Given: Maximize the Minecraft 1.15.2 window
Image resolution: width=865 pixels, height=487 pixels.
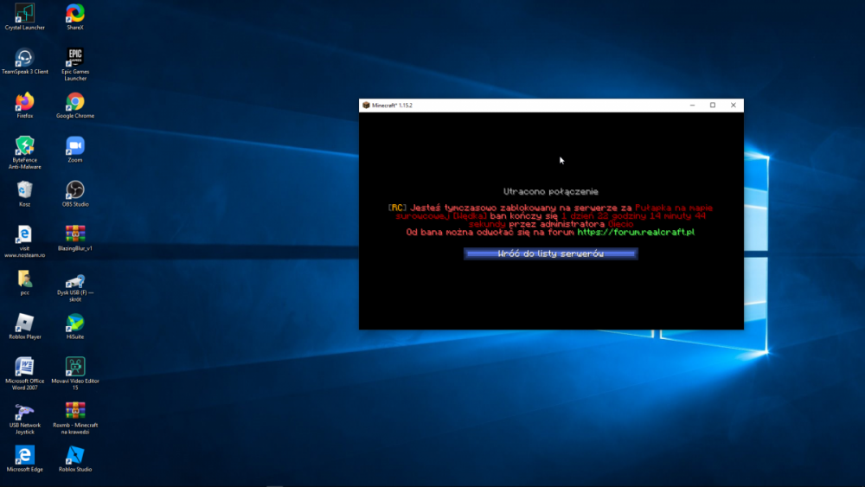Looking at the screenshot, I should tap(713, 106).
